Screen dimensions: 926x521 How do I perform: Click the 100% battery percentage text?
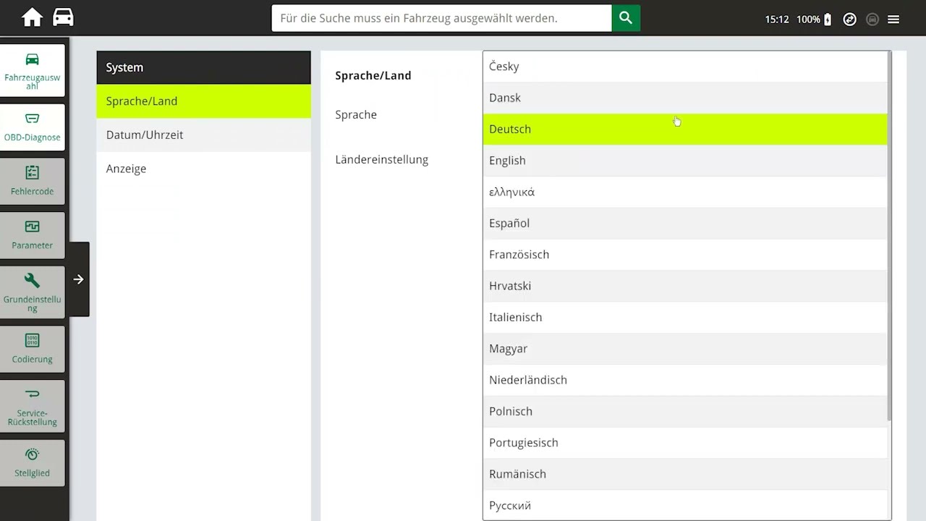(808, 20)
